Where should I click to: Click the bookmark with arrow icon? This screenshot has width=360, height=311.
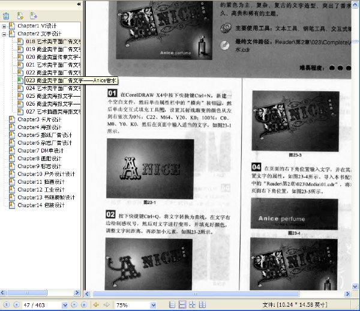[x=34, y=16]
